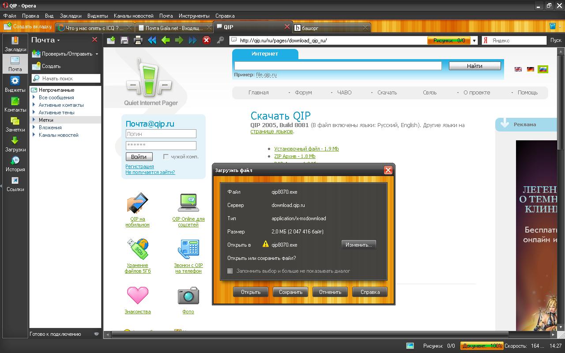Click the horizontal page scrollbar

pos(309,334)
